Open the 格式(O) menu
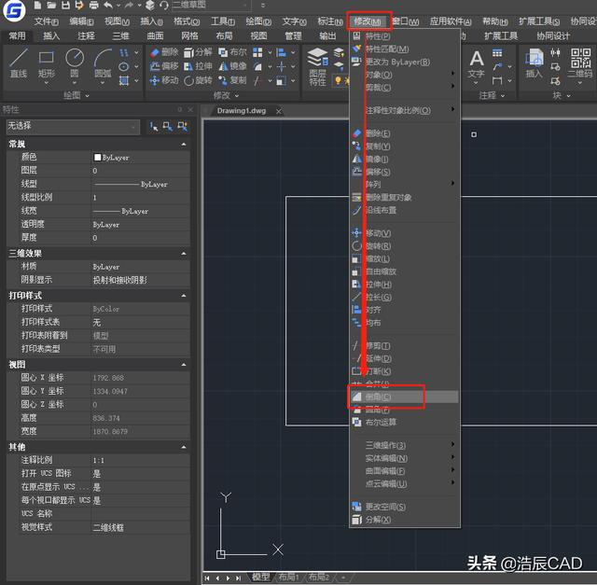This screenshot has height=585, width=597. (x=187, y=21)
